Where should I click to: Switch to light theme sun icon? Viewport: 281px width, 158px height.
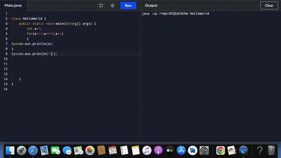point(112,6)
